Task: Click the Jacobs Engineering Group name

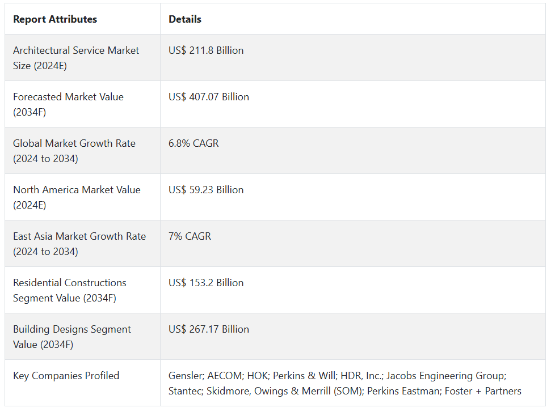Action: tap(445, 376)
